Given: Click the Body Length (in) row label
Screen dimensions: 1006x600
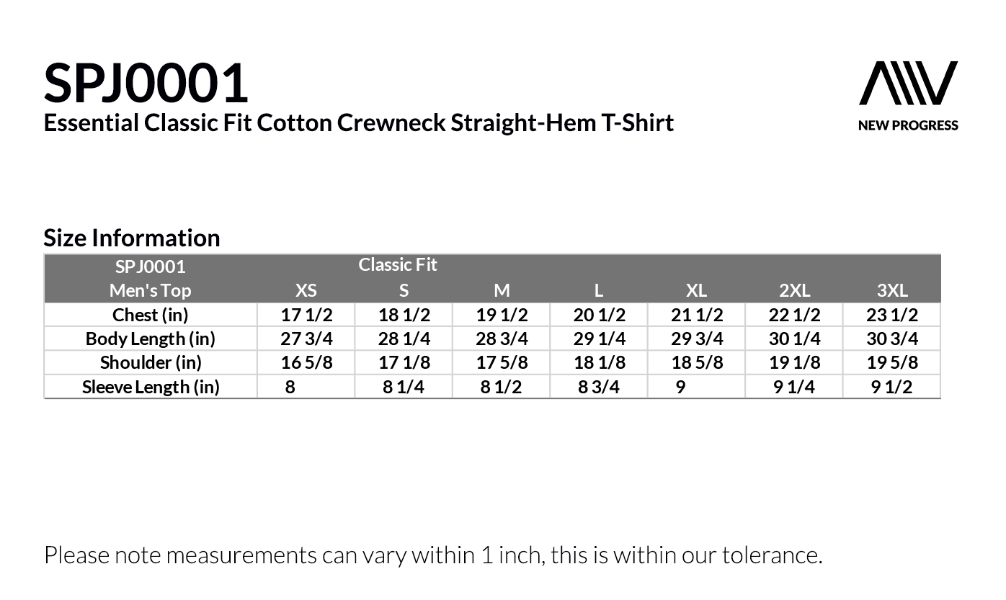Looking at the screenshot, I should click(150, 339).
